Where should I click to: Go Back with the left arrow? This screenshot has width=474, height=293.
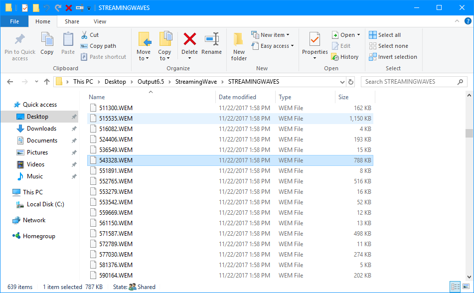point(10,82)
